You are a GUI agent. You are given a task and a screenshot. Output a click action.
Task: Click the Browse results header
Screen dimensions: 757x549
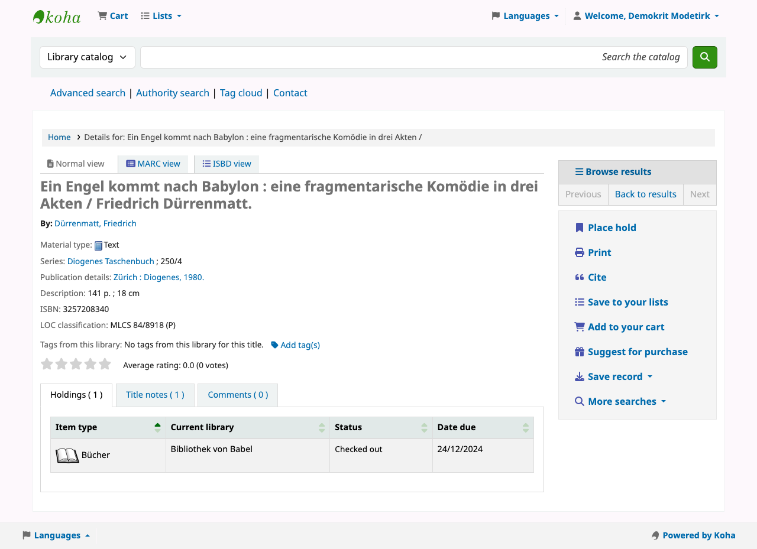coord(638,173)
